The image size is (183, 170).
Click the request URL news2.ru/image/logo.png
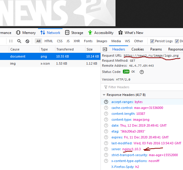151,55
